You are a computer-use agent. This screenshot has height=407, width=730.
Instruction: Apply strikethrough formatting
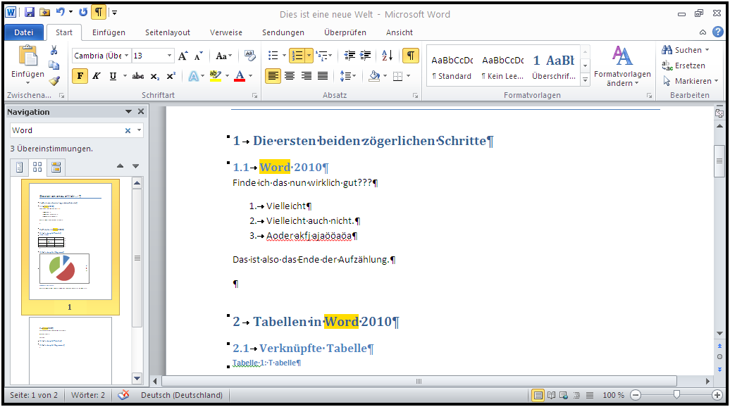[x=138, y=76]
